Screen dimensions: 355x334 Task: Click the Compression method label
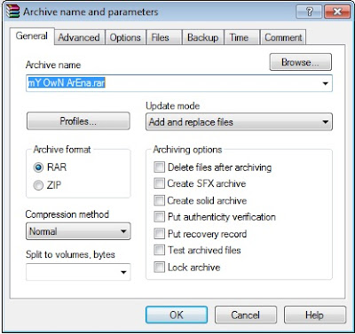(x=67, y=214)
